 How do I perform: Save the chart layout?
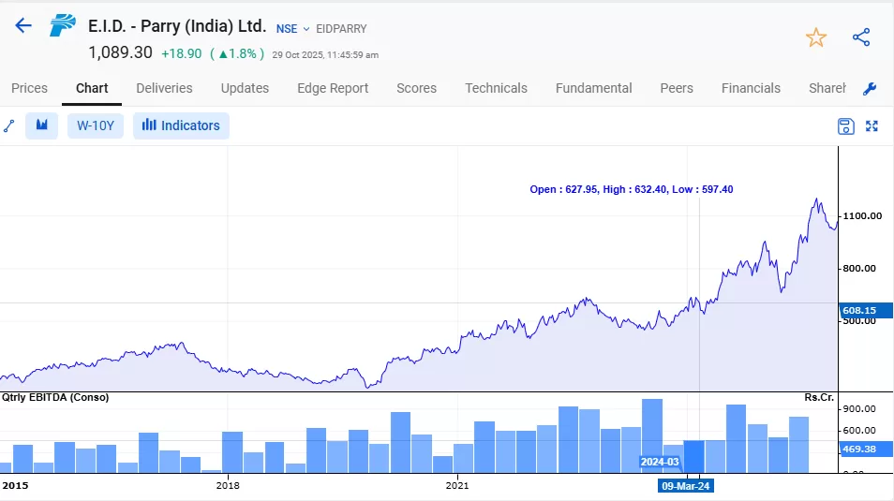(x=845, y=126)
